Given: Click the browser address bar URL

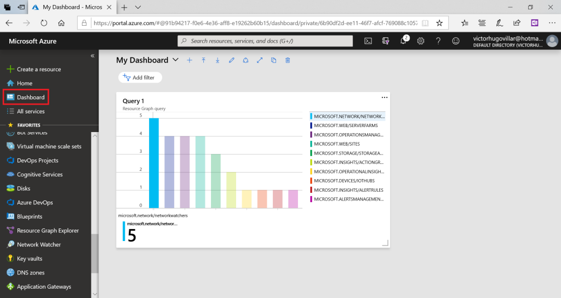Looking at the screenshot, I should click(255, 23).
